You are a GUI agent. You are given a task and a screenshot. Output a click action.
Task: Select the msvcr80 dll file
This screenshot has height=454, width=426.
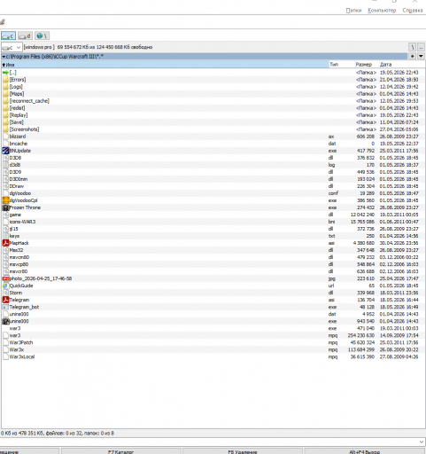[x=213, y=271]
